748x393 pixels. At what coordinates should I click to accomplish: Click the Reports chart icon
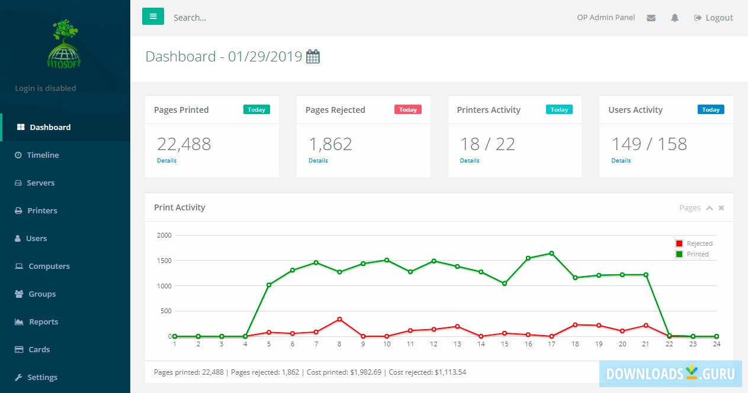(x=19, y=321)
